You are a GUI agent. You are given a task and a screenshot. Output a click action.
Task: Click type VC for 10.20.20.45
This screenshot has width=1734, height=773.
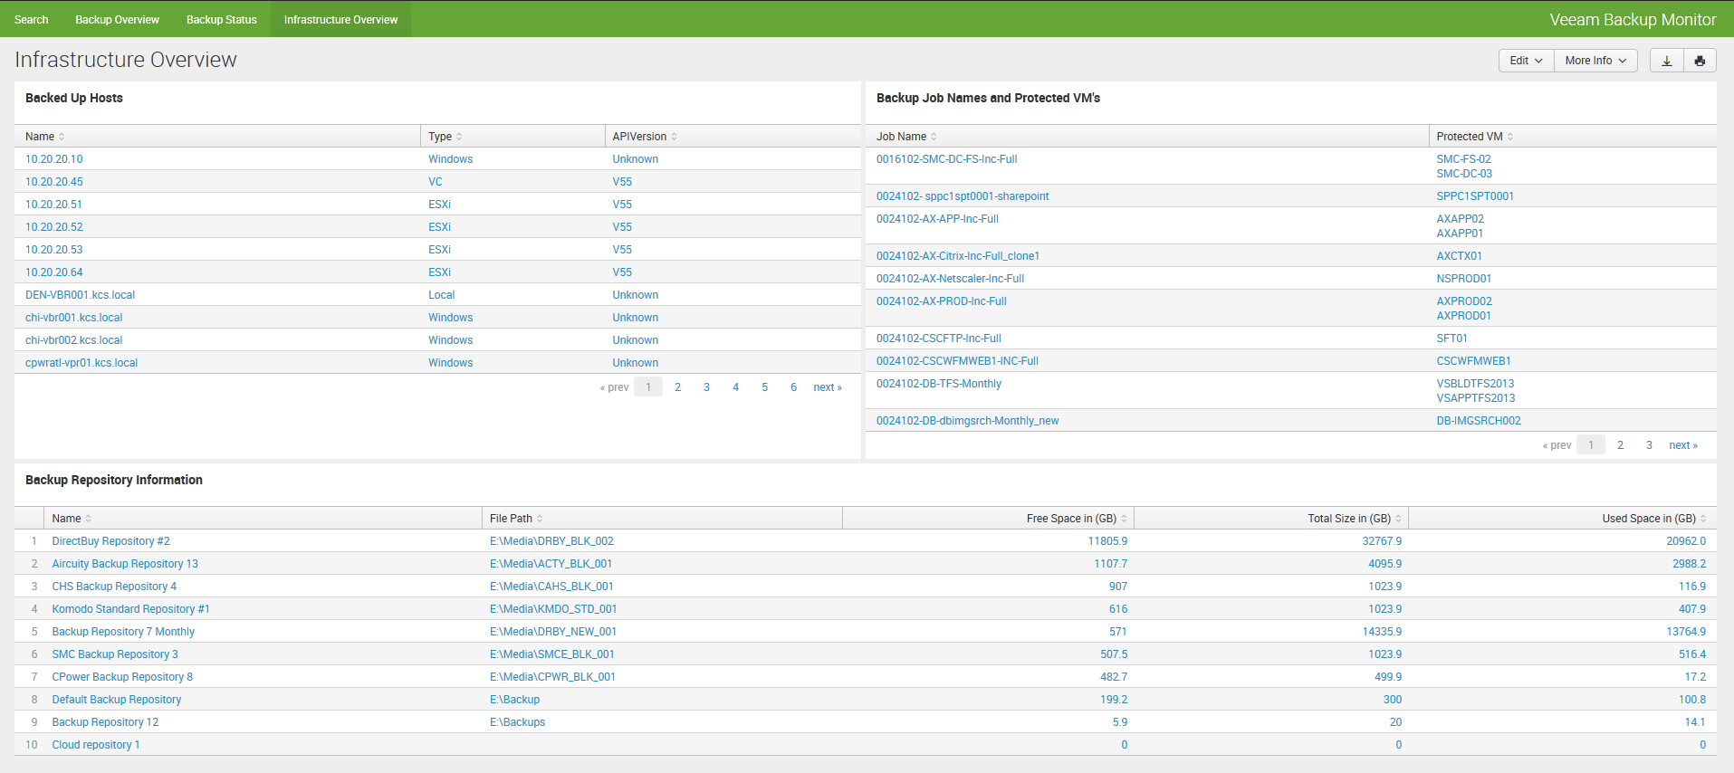click(436, 182)
